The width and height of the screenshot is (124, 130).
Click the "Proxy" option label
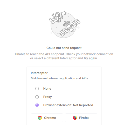(47, 97)
